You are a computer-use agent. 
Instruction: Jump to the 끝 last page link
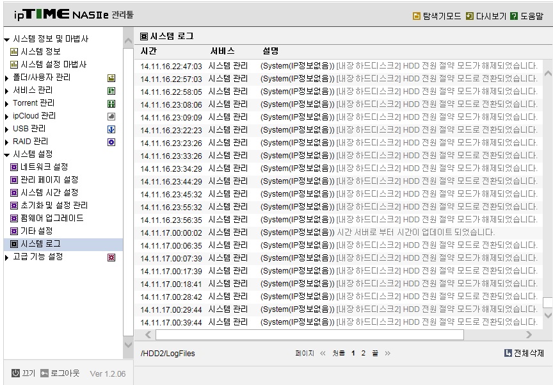(375, 353)
